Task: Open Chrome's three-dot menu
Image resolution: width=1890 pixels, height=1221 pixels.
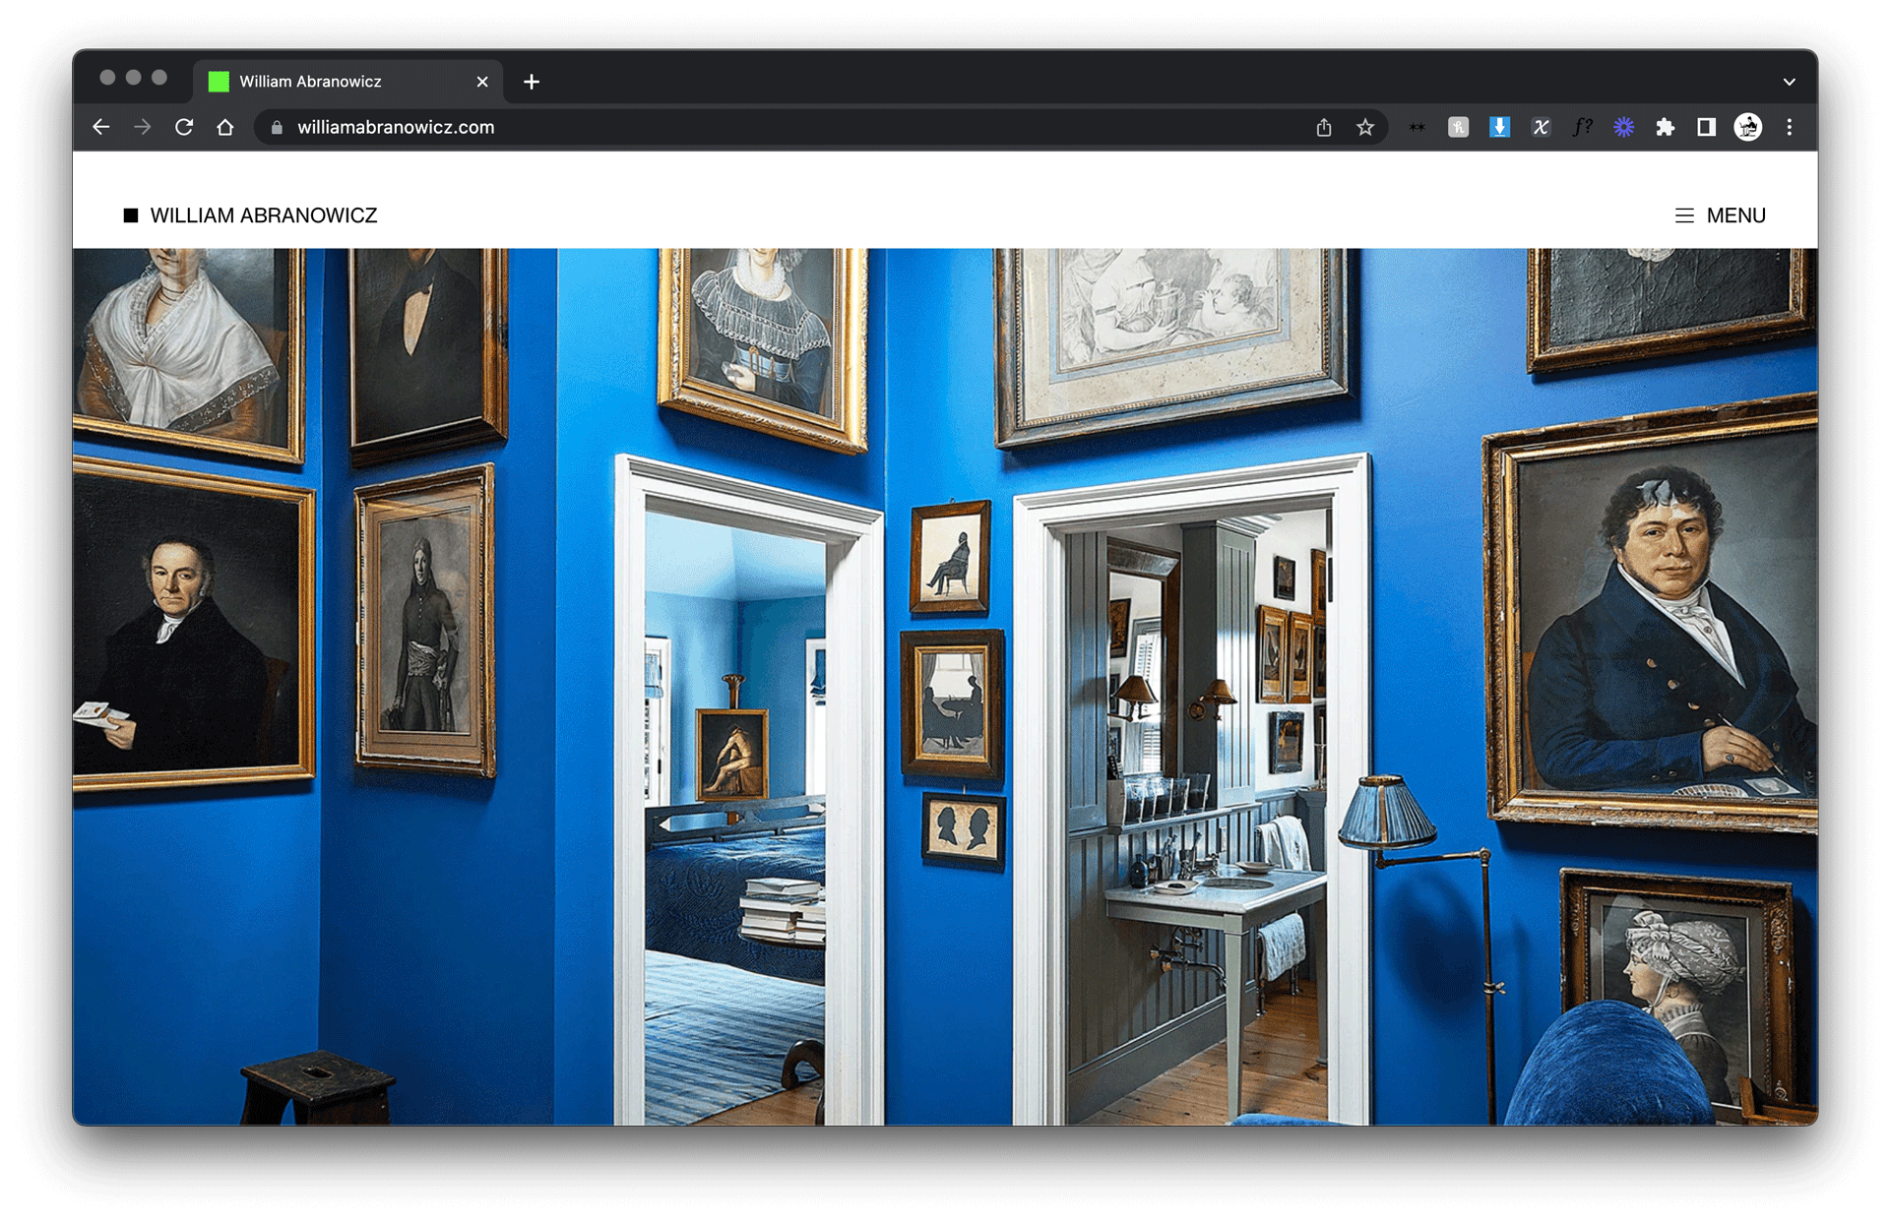Action: click(x=1789, y=127)
